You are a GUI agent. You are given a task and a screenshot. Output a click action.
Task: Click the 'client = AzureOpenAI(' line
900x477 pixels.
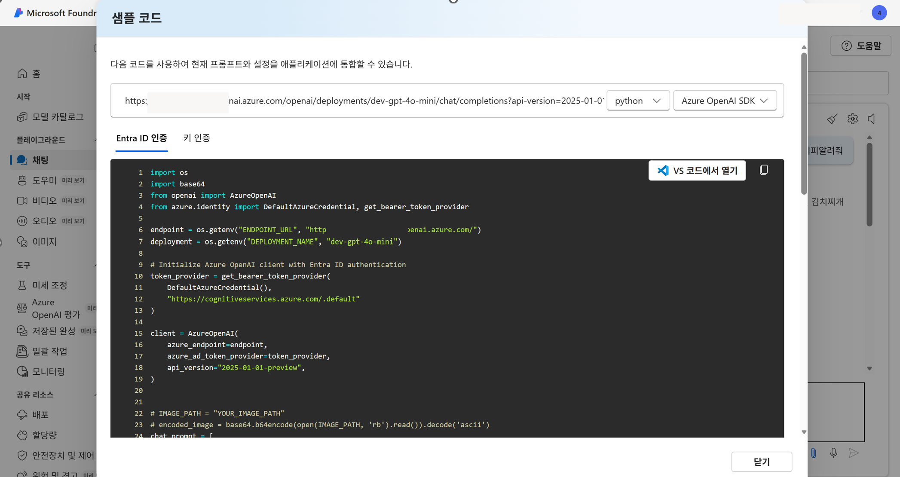click(194, 333)
